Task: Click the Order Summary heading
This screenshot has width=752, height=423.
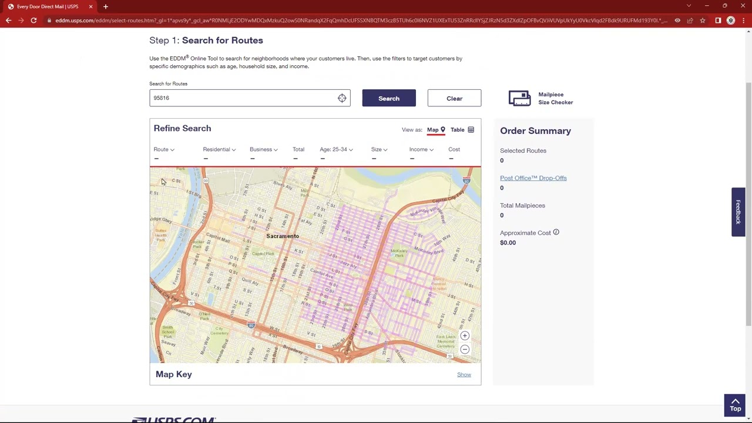Action: point(535,131)
